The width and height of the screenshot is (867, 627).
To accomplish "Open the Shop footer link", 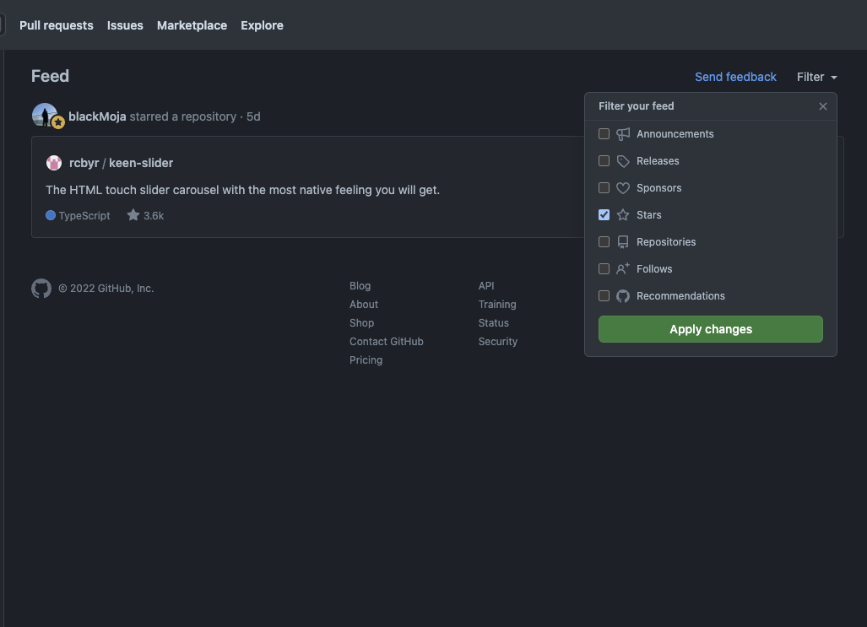I will (x=361, y=323).
